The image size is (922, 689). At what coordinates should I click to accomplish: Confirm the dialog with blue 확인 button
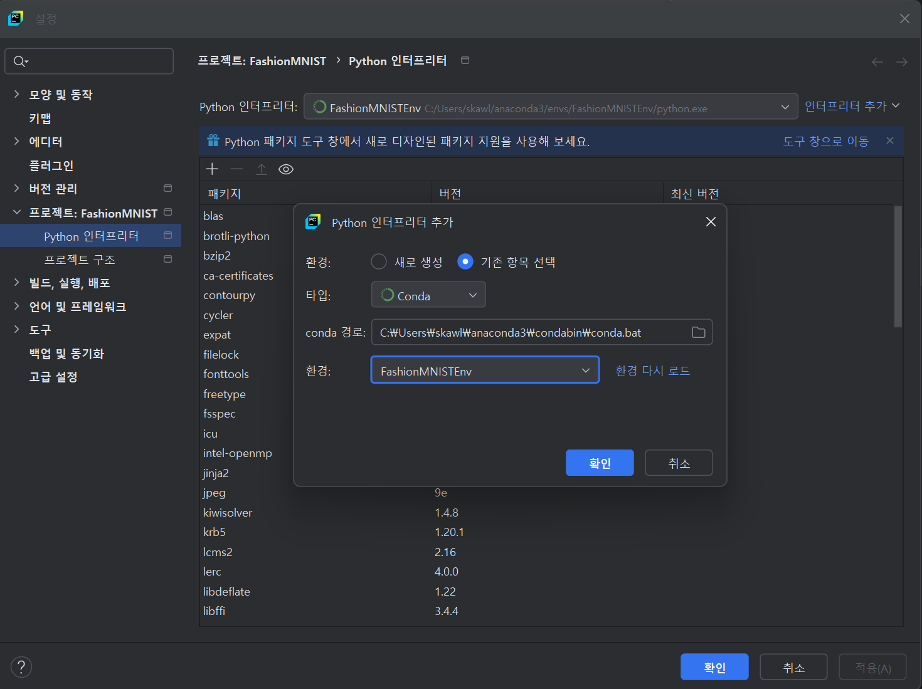(600, 463)
